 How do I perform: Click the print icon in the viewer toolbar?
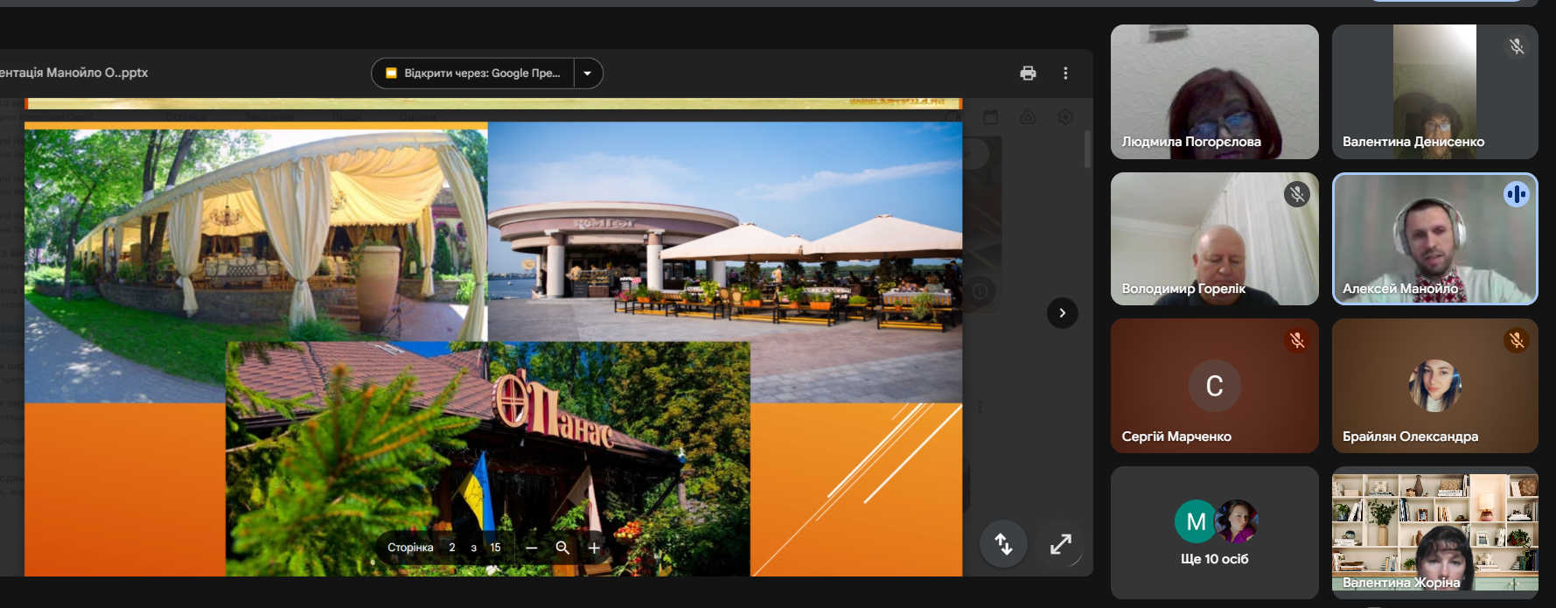click(x=1028, y=73)
